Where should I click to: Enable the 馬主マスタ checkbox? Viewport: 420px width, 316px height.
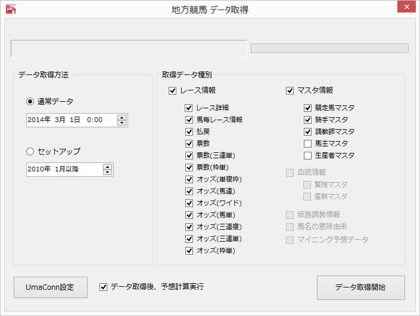[x=307, y=144]
